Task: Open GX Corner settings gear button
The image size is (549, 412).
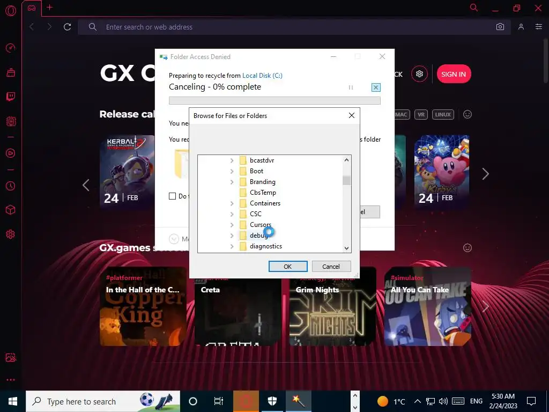Action: tap(419, 74)
